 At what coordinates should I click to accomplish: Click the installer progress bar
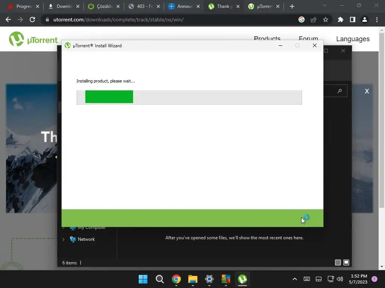click(x=189, y=97)
